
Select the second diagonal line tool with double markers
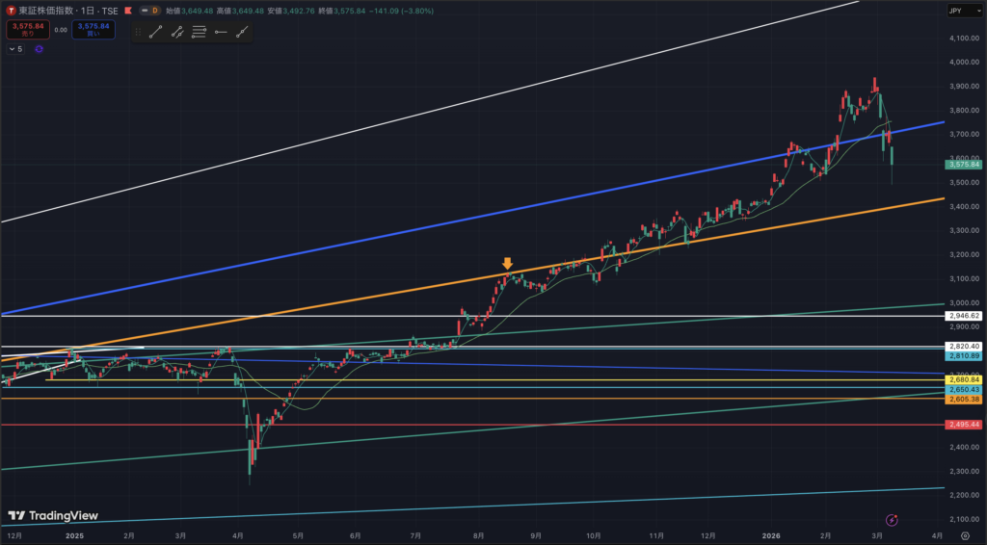pos(177,32)
